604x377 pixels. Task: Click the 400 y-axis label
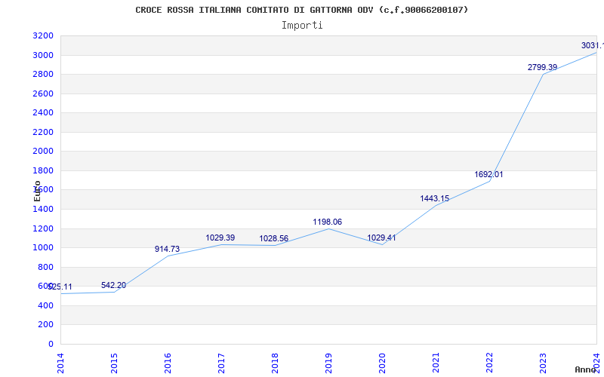45,305
